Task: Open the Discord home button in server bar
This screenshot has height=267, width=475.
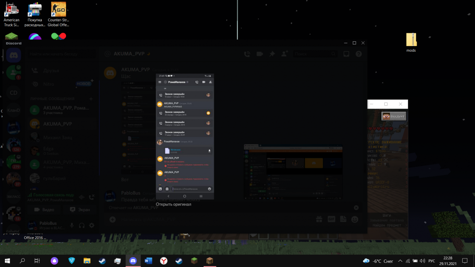Action: [14, 55]
